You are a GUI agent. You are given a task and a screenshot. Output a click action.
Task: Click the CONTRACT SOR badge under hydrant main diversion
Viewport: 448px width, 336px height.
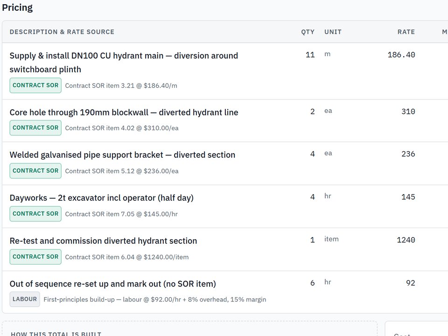35,85
